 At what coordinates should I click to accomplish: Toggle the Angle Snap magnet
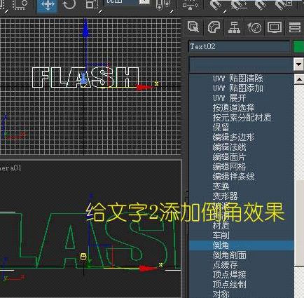239,5
